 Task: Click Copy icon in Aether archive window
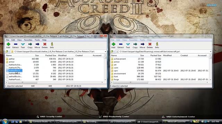pyautogui.click(x=30, y=45)
